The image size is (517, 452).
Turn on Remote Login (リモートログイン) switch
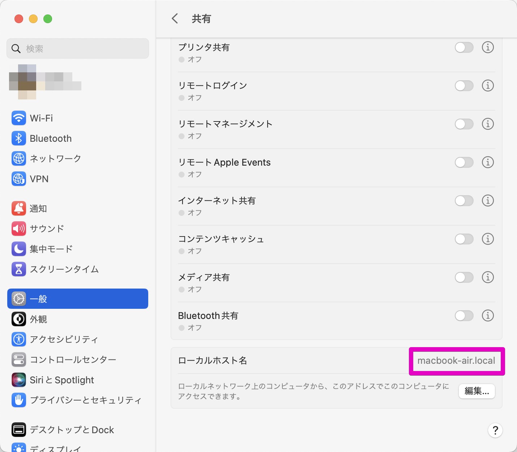pos(464,86)
